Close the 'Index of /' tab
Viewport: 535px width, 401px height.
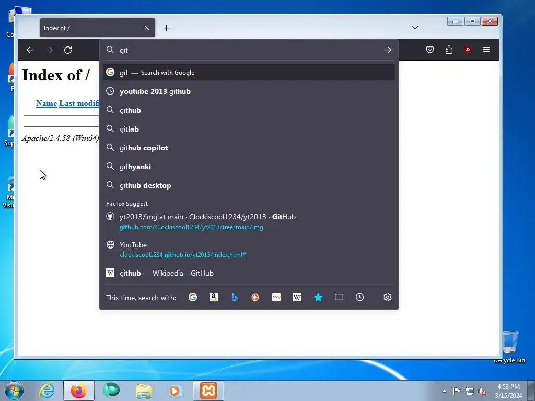pyautogui.click(x=147, y=28)
